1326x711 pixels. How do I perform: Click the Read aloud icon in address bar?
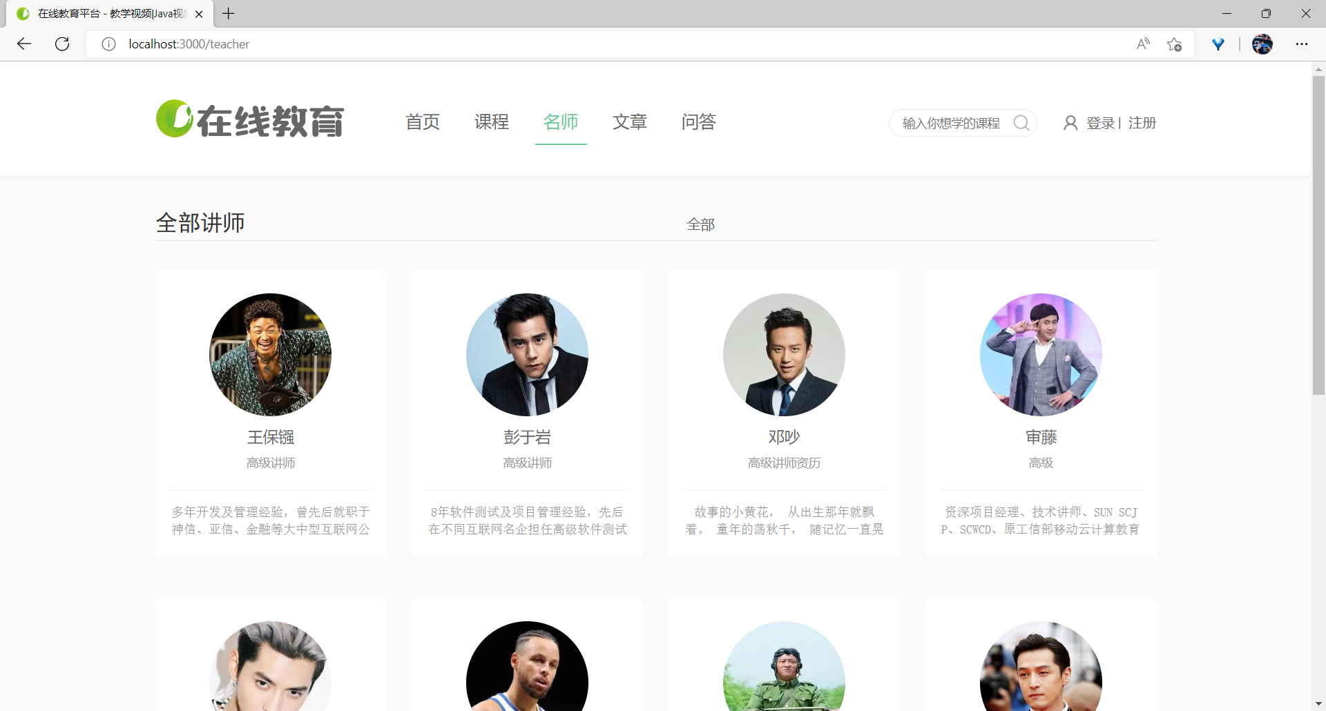click(1143, 43)
